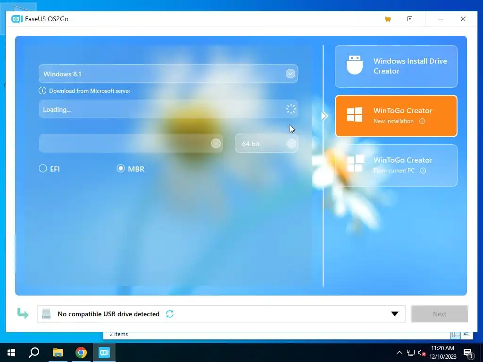Screen dimensions: 483x362
Task: Click the disk icon in the USB drive selector
Action: (x=46, y=313)
